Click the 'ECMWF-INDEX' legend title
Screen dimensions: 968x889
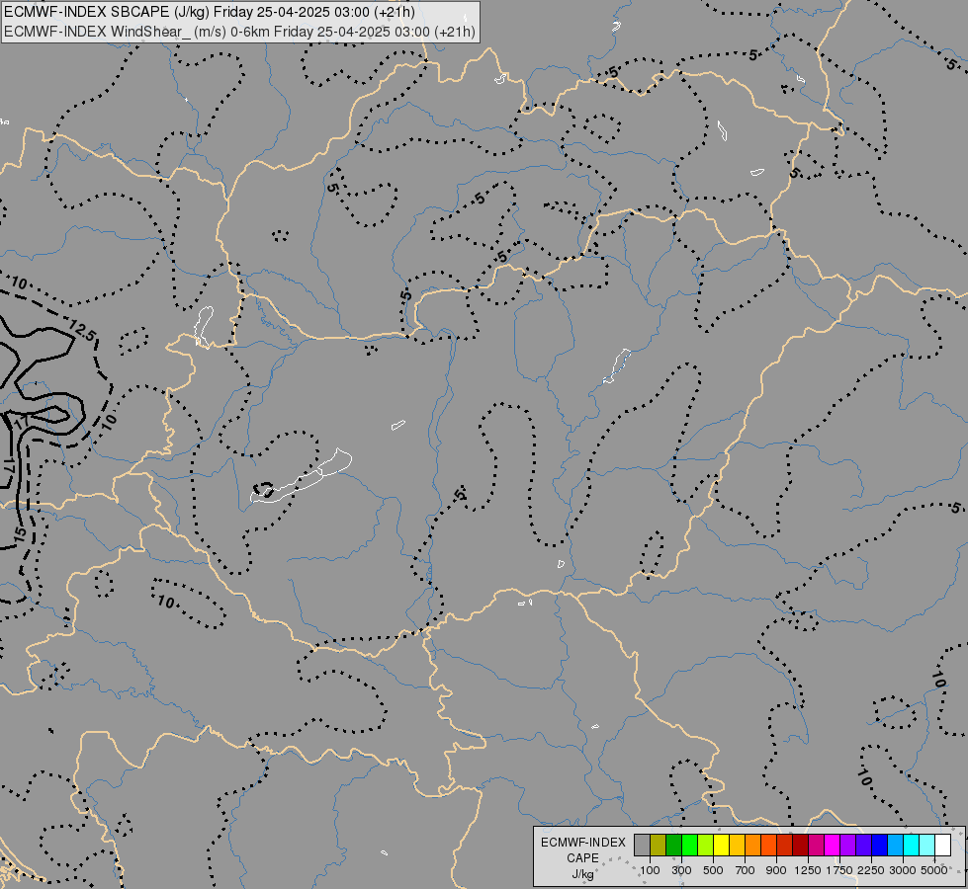pyautogui.click(x=582, y=843)
